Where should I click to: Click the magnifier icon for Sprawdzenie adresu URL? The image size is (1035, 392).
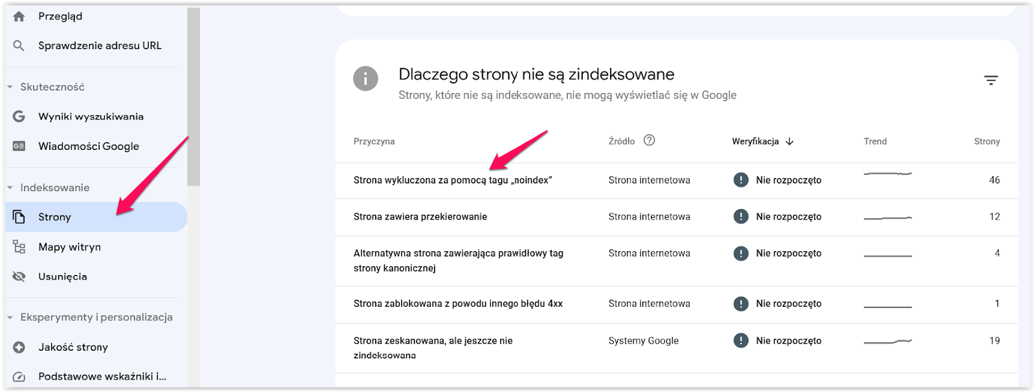[x=19, y=45]
